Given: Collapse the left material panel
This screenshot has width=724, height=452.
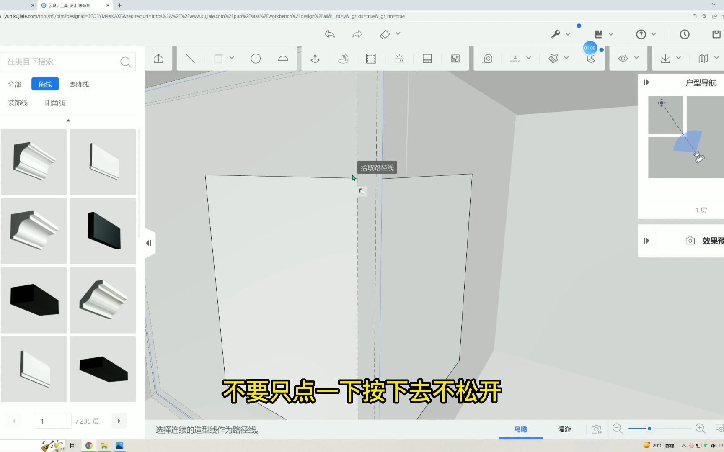Looking at the screenshot, I should [x=149, y=243].
